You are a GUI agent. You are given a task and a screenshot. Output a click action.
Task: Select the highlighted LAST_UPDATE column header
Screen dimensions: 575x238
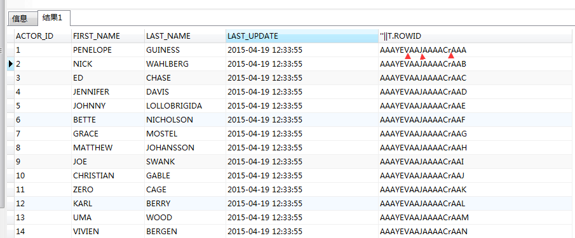pos(302,36)
